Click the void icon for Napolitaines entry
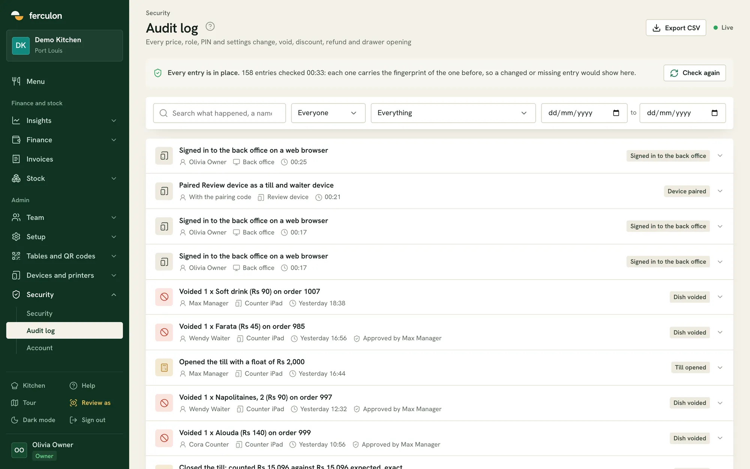750x469 pixels. [164, 403]
